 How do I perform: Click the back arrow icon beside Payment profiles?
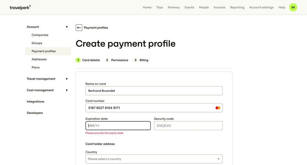[79, 28]
